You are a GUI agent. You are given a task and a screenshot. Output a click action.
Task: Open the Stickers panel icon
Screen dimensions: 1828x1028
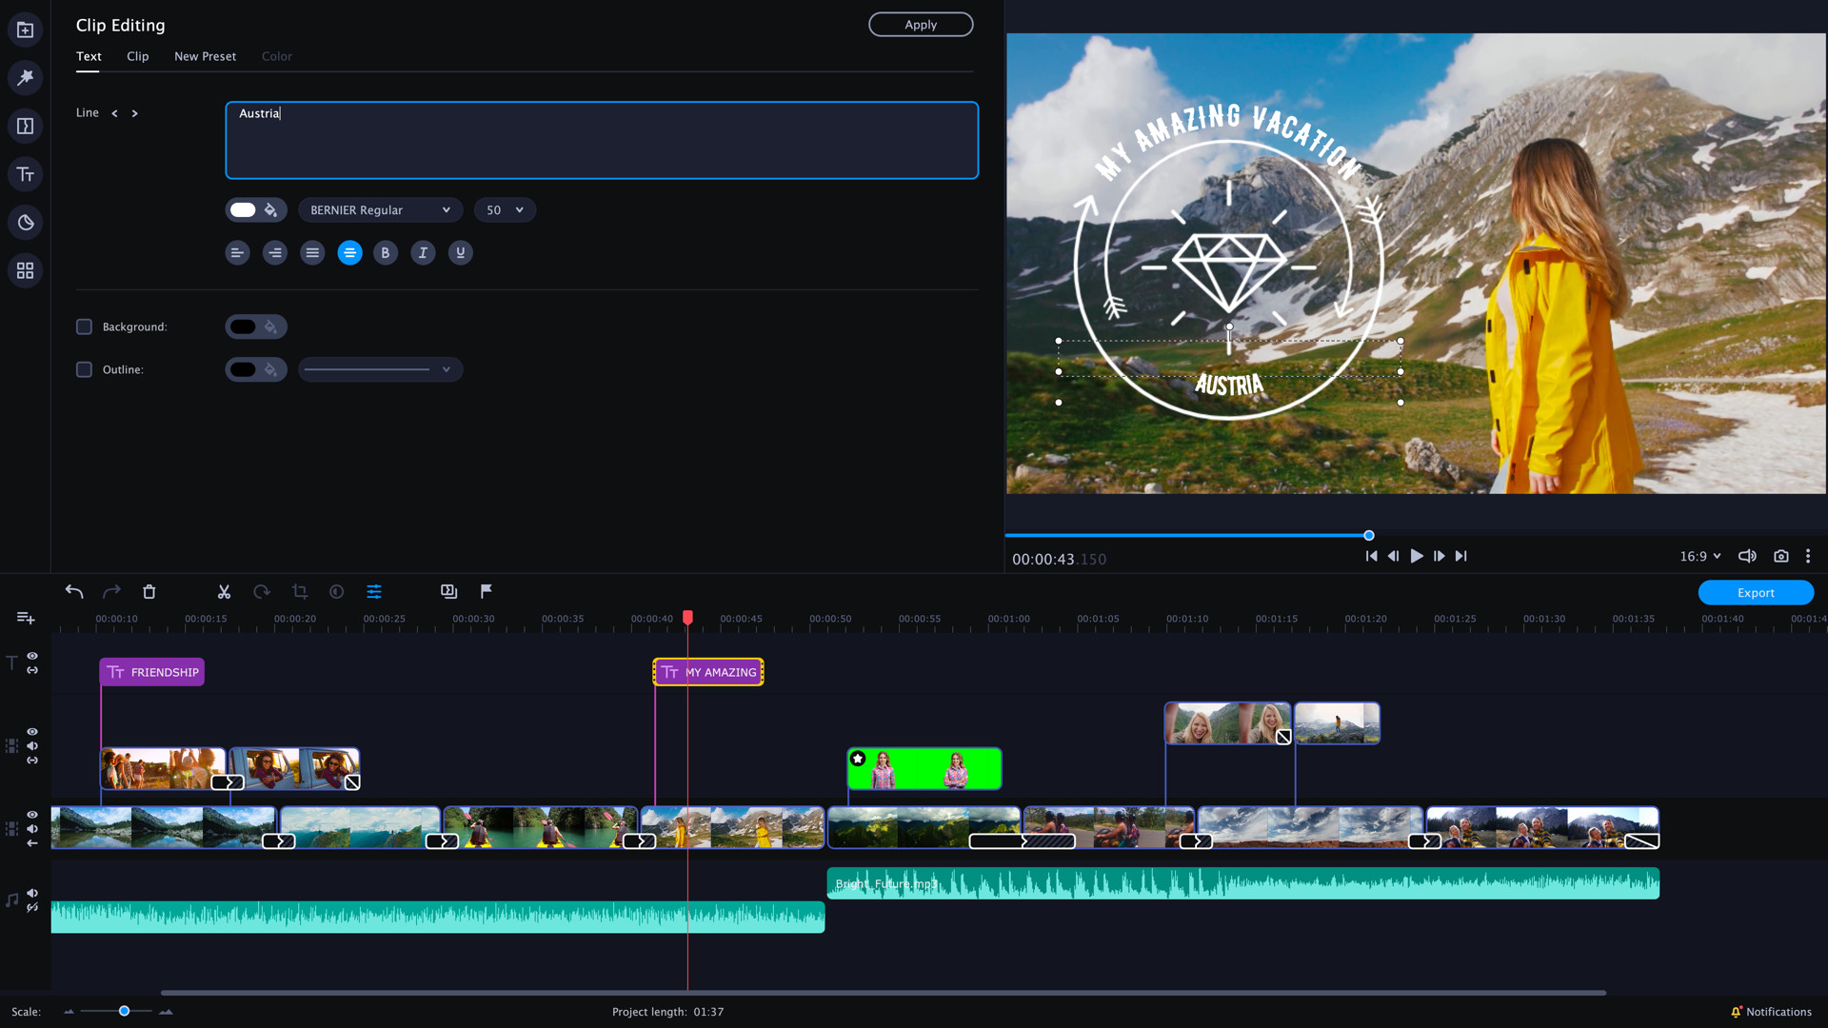pyautogui.click(x=24, y=222)
